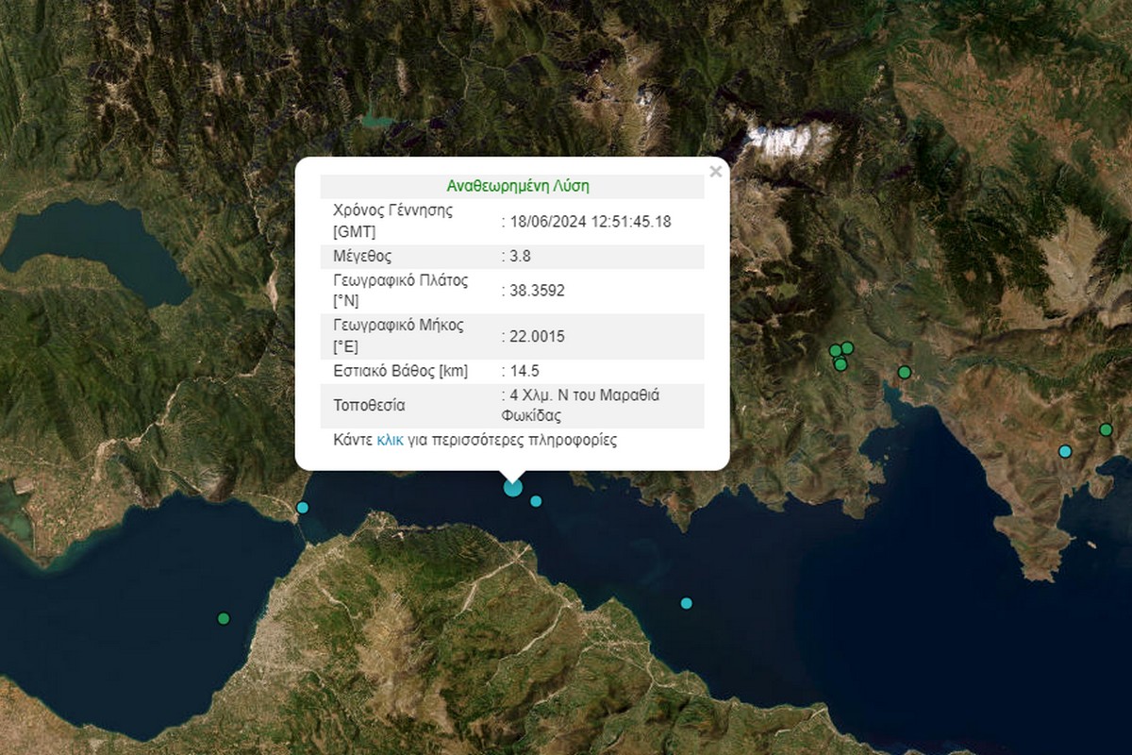
Task: Select the leftmost green marker in the cluster
Action: click(x=835, y=351)
